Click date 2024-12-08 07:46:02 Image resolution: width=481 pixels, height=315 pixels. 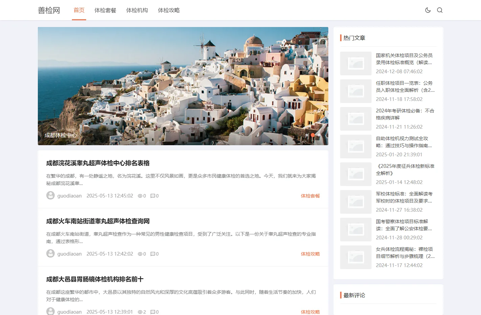399,72
